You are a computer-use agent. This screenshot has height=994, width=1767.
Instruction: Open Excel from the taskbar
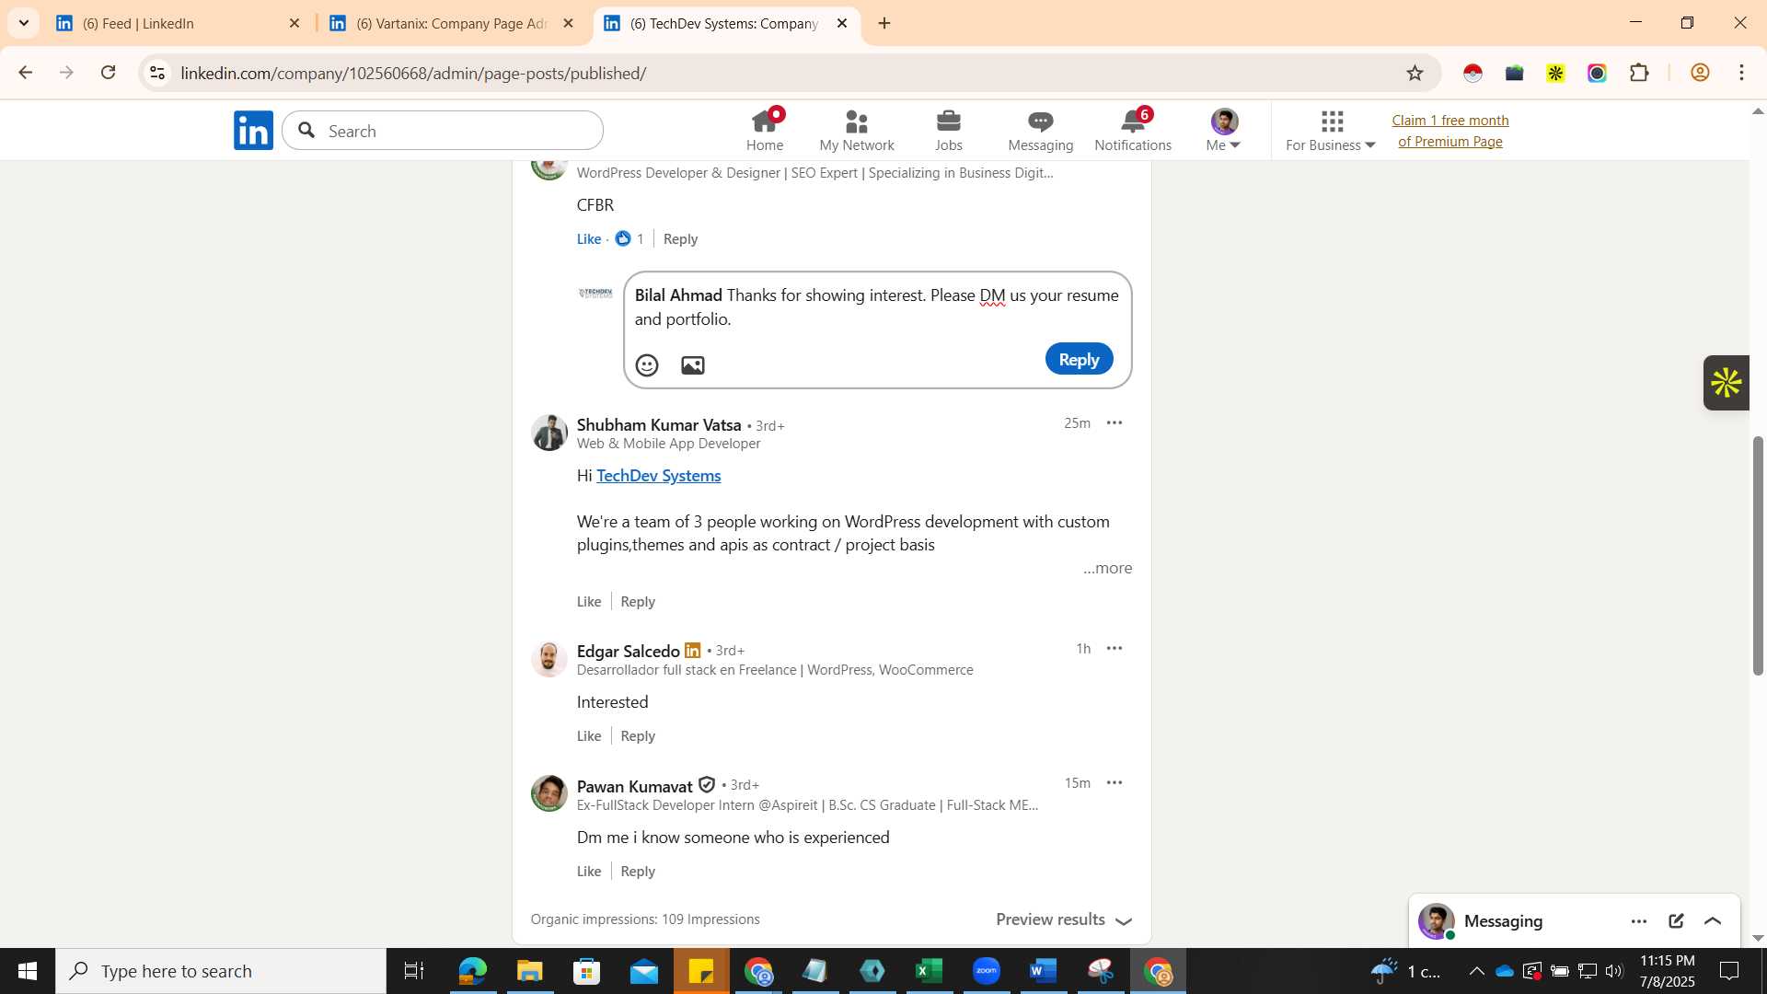pos(930,971)
